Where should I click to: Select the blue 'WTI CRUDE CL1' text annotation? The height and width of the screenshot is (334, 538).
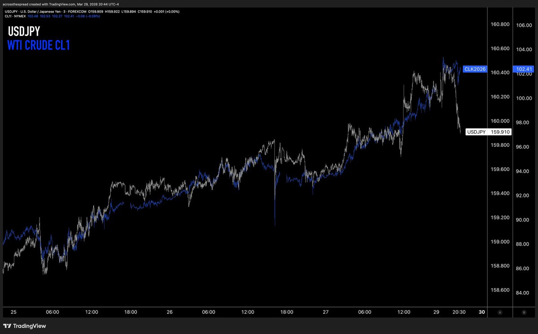tap(39, 45)
